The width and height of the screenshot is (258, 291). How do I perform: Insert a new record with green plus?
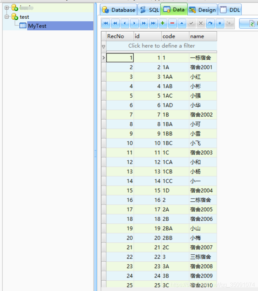(163, 23)
